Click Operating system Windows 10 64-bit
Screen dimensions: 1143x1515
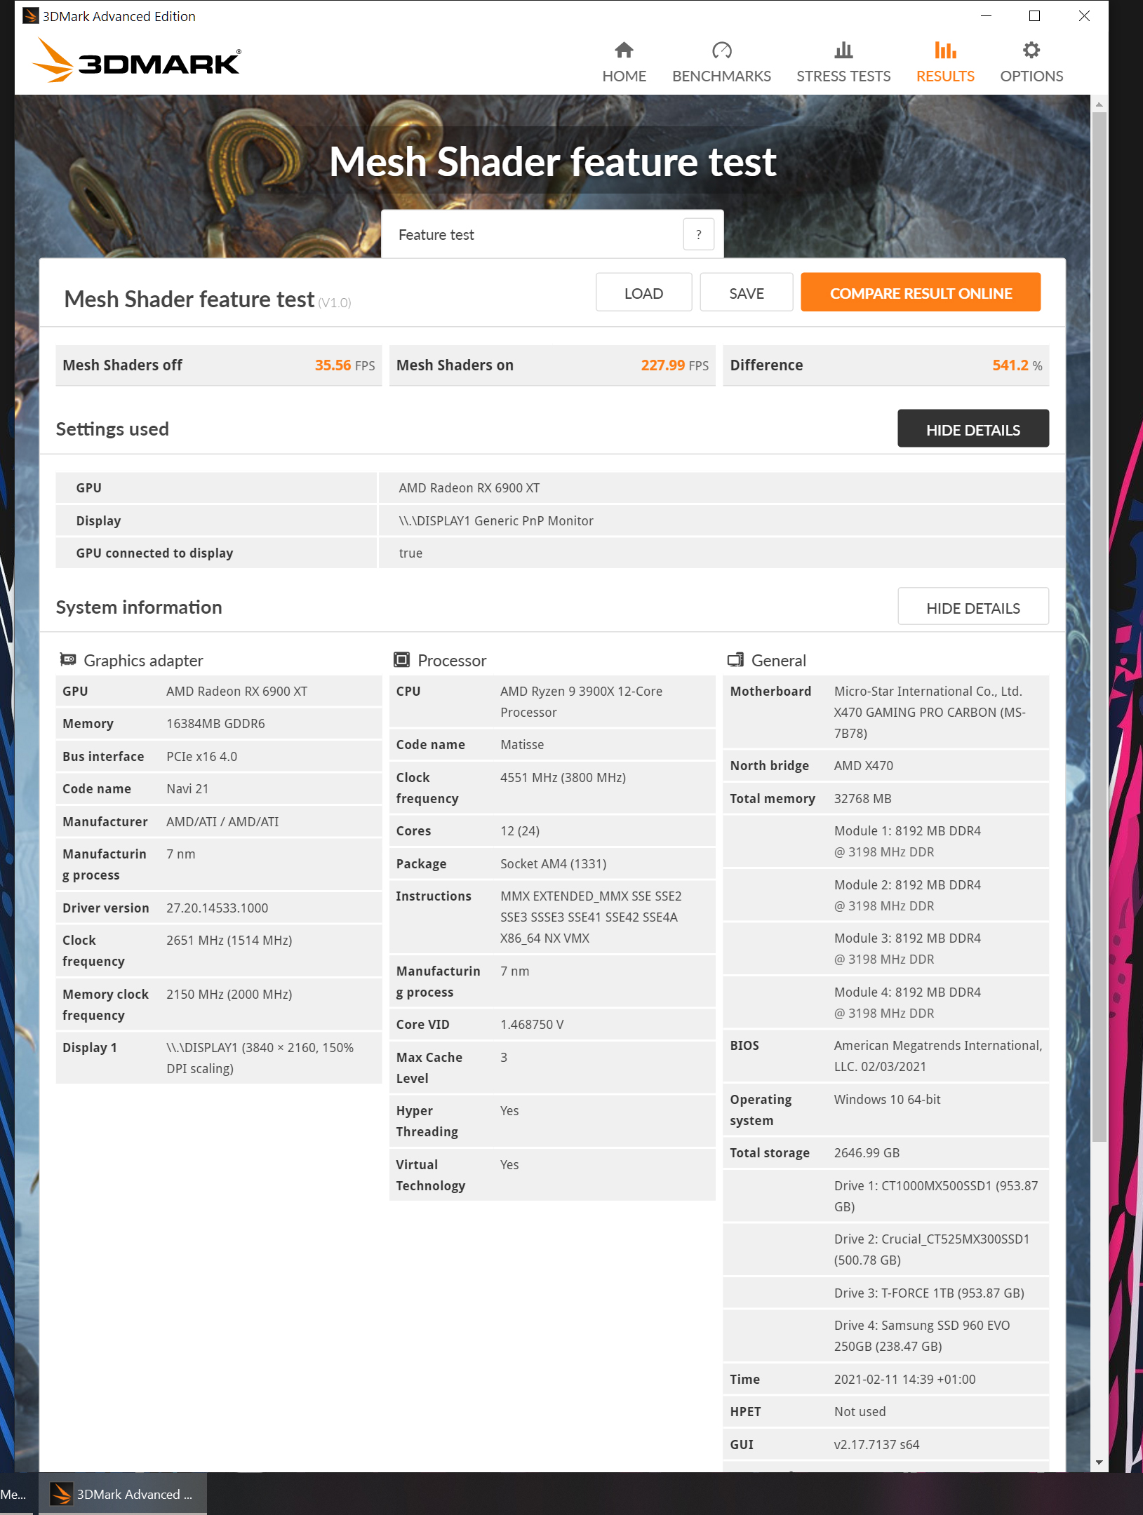click(x=887, y=1099)
